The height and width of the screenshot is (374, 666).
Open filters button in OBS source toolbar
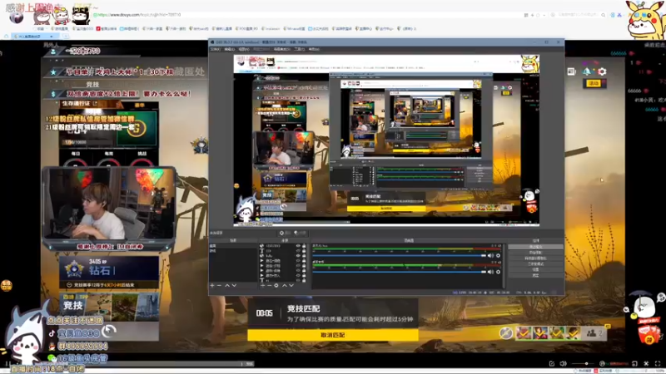pos(300,233)
